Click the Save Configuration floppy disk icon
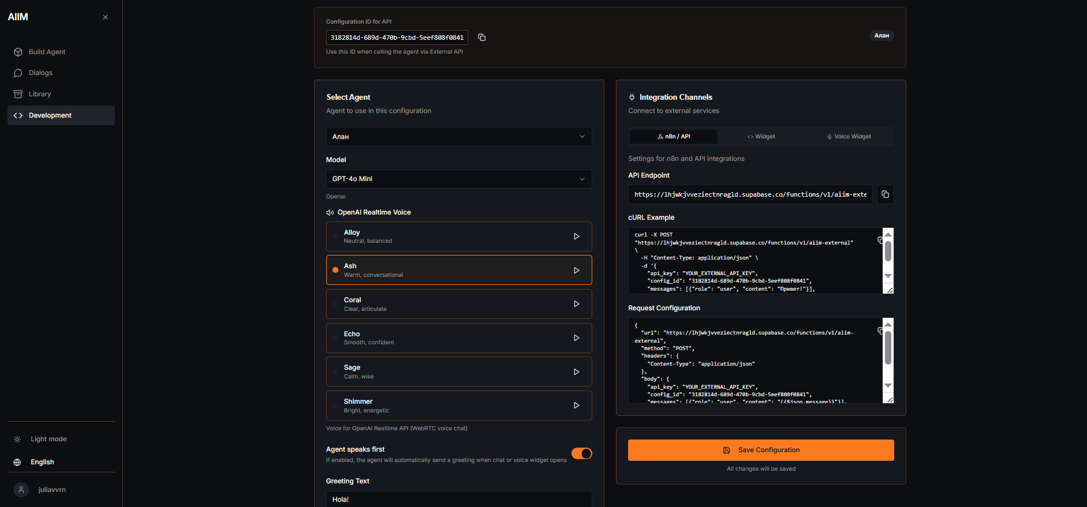This screenshot has height=507, width=1087. coord(727,450)
